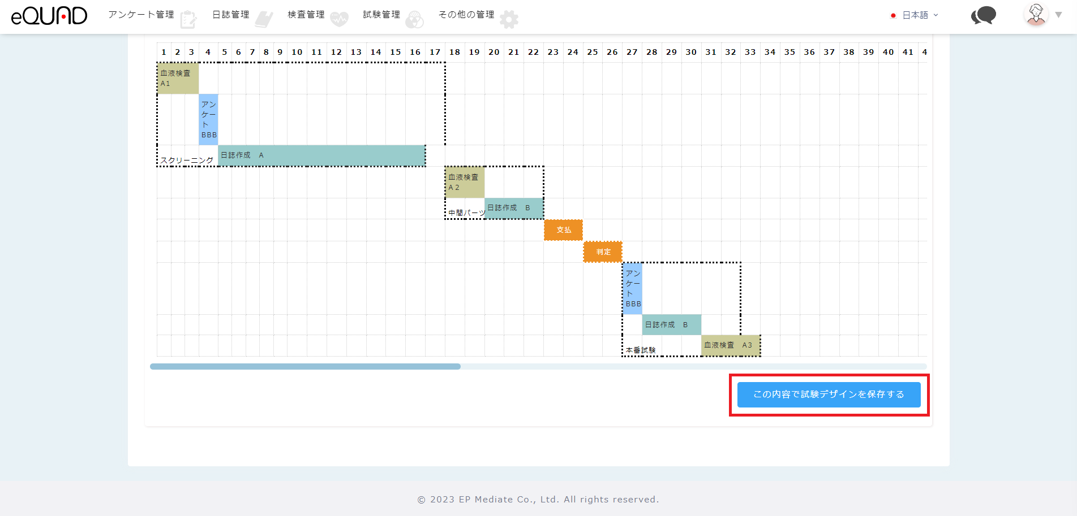This screenshot has height=516, width=1077.
Task: Select the orange 支払 block
Action: [x=563, y=230]
